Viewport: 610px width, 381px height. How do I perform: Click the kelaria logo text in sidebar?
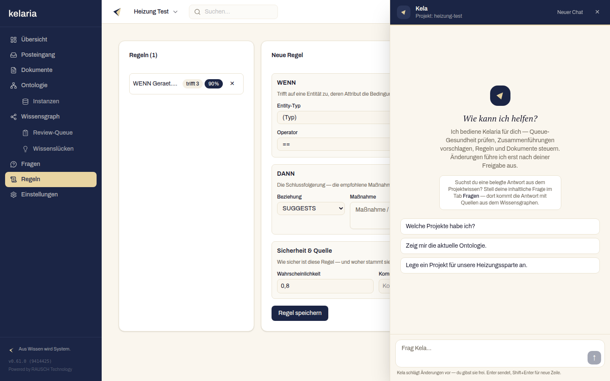pos(22,14)
